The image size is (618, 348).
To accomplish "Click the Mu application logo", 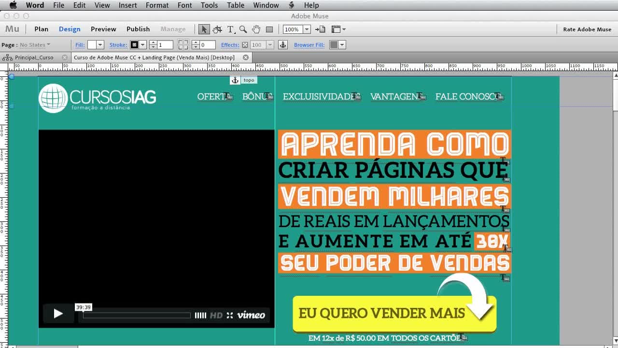I will 12,29.
